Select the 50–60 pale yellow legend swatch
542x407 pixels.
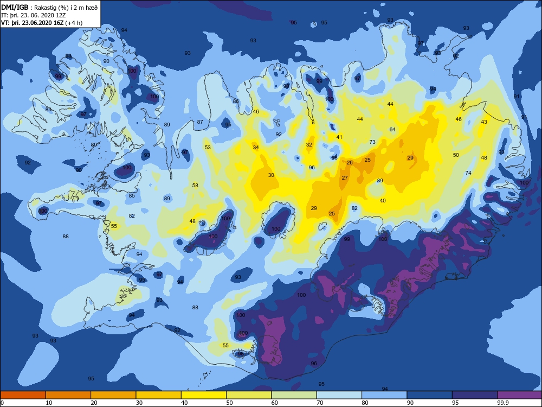click(x=249, y=395)
